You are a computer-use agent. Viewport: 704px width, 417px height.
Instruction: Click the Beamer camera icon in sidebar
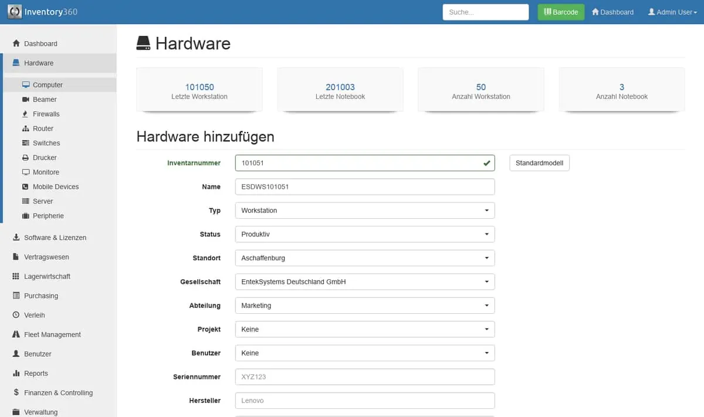coord(26,100)
